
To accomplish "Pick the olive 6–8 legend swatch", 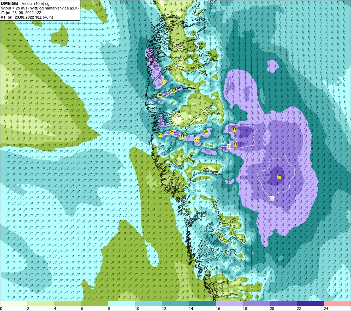I will click(x=94, y=303).
